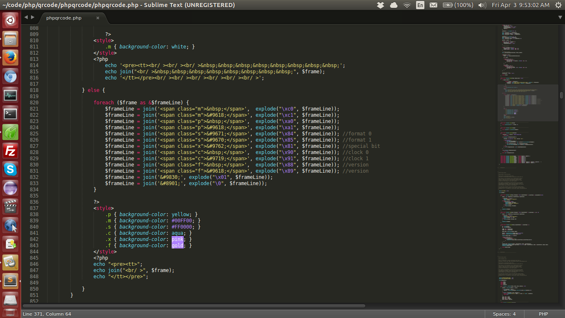The width and height of the screenshot is (565, 318).
Task: Open the En keyboard layout menu
Action: point(420,5)
